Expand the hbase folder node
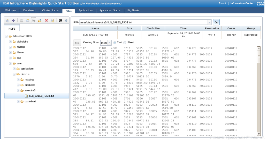This screenshot has width=267, height=142. tap(10, 53)
